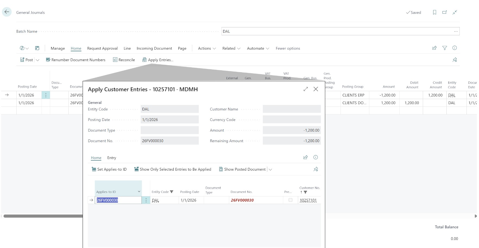Click Set Applies-to ID button
The width and height of the screenshot is (479, 248).
click(109, 169)
